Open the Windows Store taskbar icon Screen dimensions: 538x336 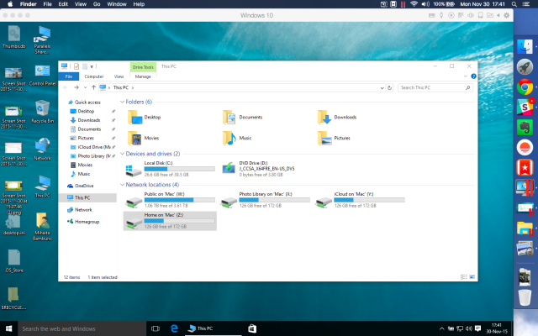[252, 328]
